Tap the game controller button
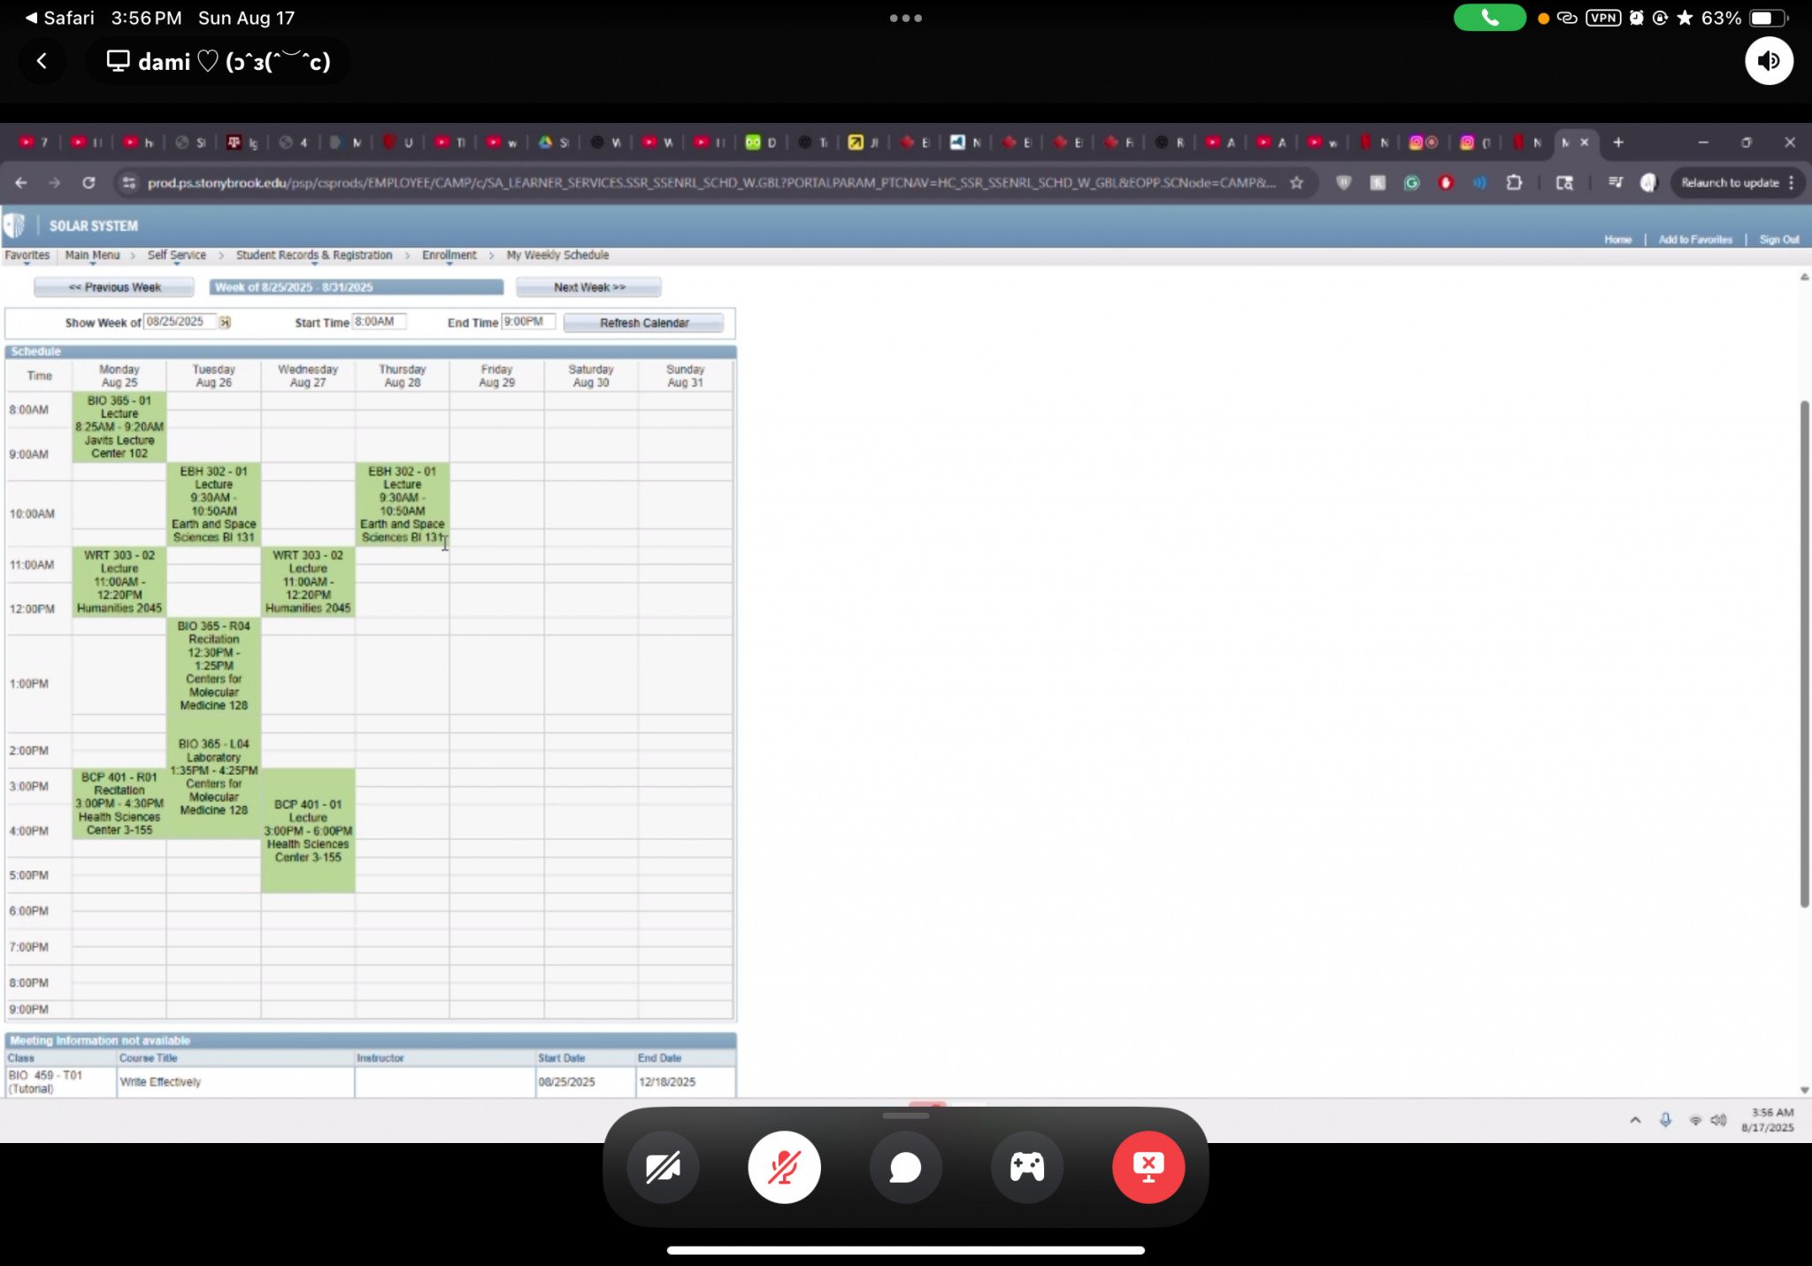The image size is (1812, 1266). pos(1026,1167)
